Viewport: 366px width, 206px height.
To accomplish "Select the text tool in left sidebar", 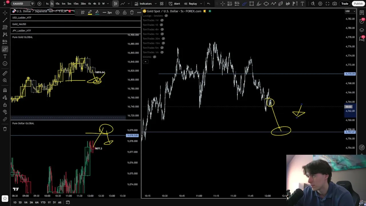I will 5,56.
